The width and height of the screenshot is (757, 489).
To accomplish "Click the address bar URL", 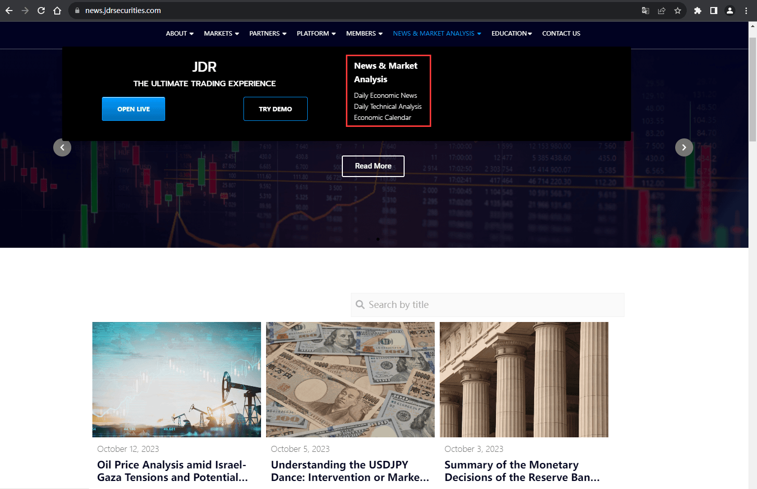I will pos(123,11).
